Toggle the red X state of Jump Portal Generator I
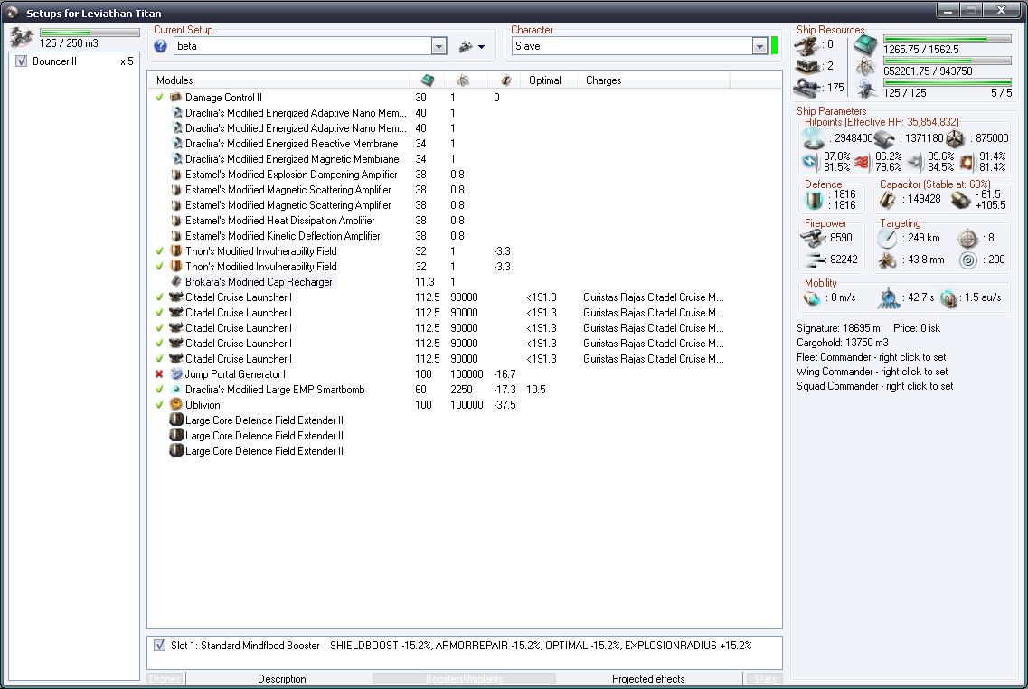This screenshot has height=689, width=1028. pyautogui.click(x=159, y=374)
